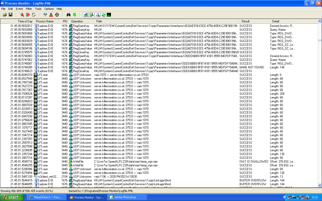Select the ts3client_win32 process name cell
Image resolution: width=322 pixels, height=201 pixels.
[48, 177]
